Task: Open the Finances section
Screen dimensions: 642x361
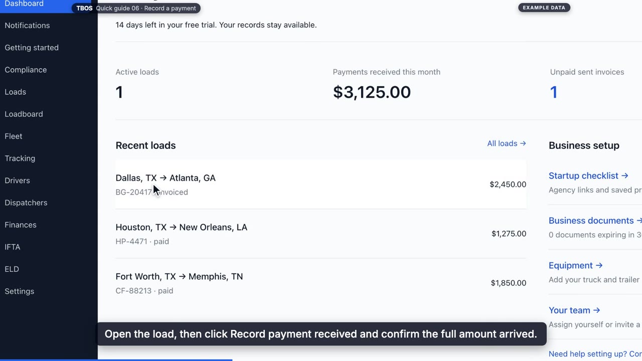Action: (21, 225)
